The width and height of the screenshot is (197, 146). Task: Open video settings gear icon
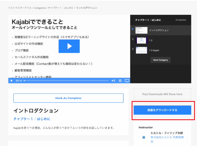point(120,81)
